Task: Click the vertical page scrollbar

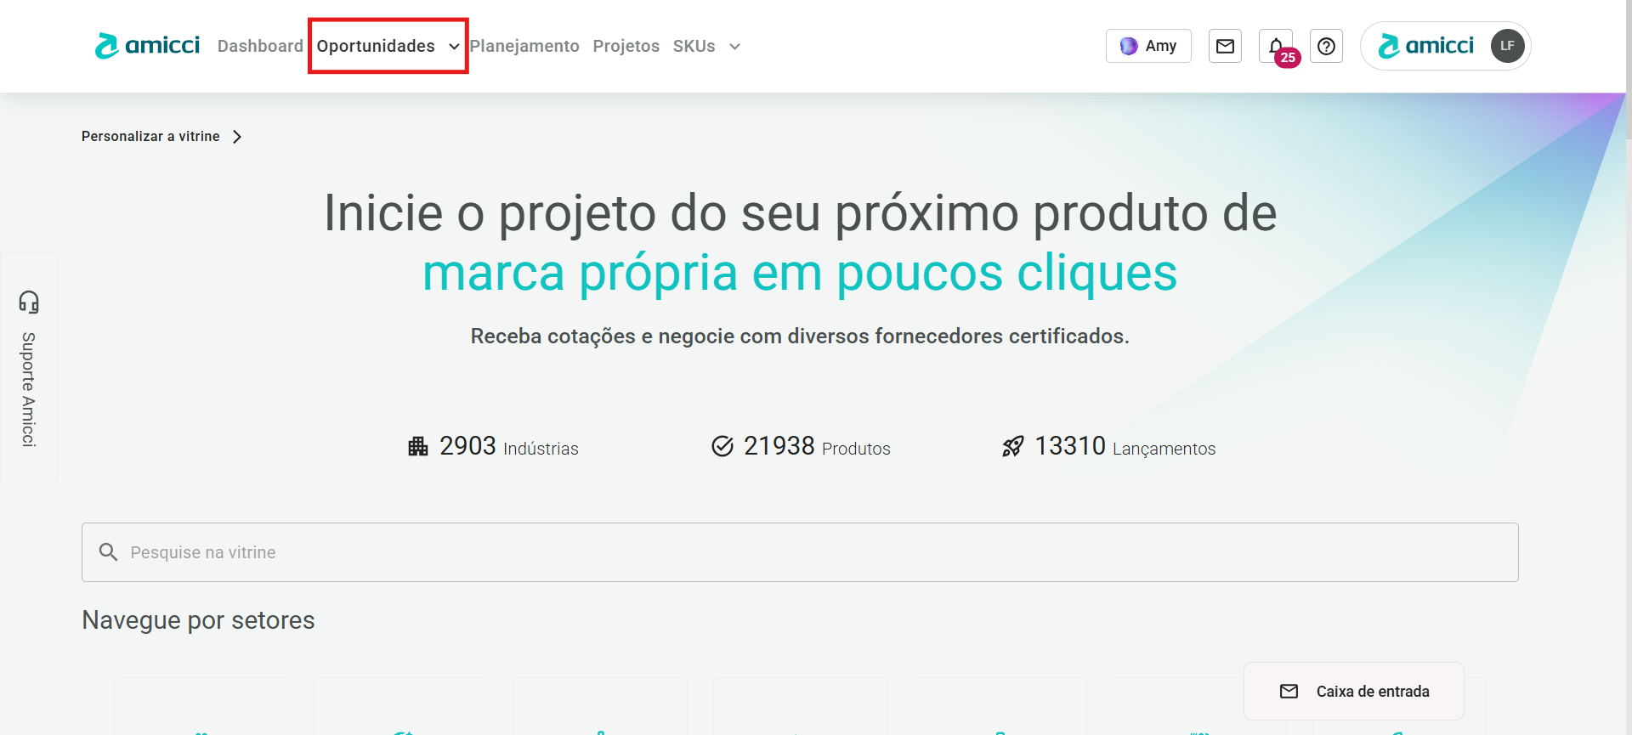Action: click(x=1629, y=367)
